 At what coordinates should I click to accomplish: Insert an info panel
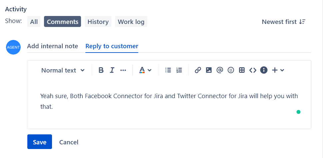click(264, 70)
